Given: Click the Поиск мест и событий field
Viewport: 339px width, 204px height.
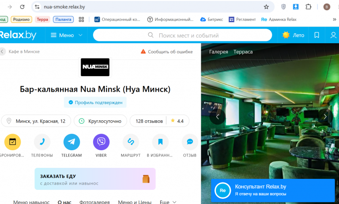Looking at the screenshot, I should pyautogui.click(x=182, y=35).
